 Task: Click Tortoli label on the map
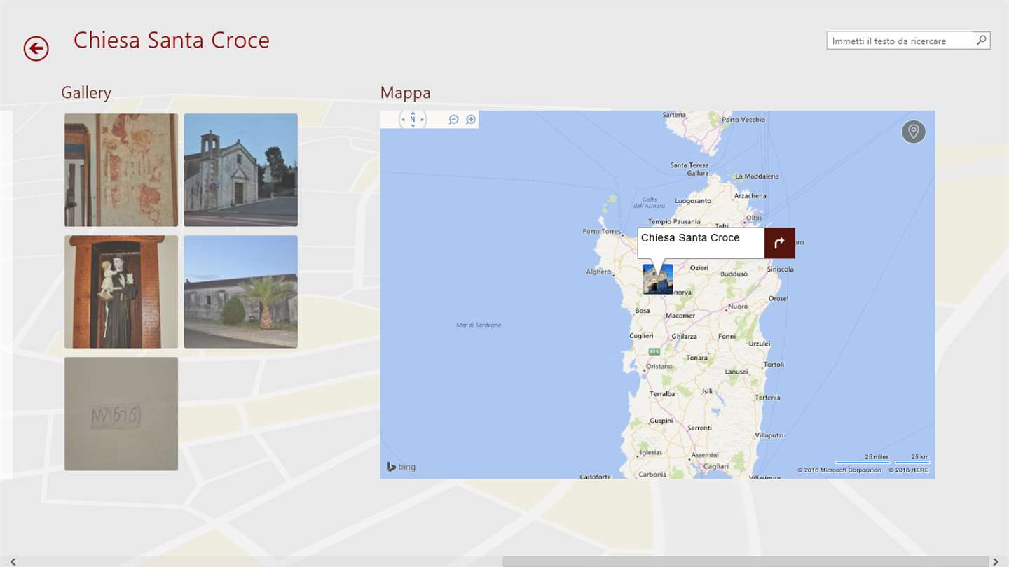pos(774,365)
